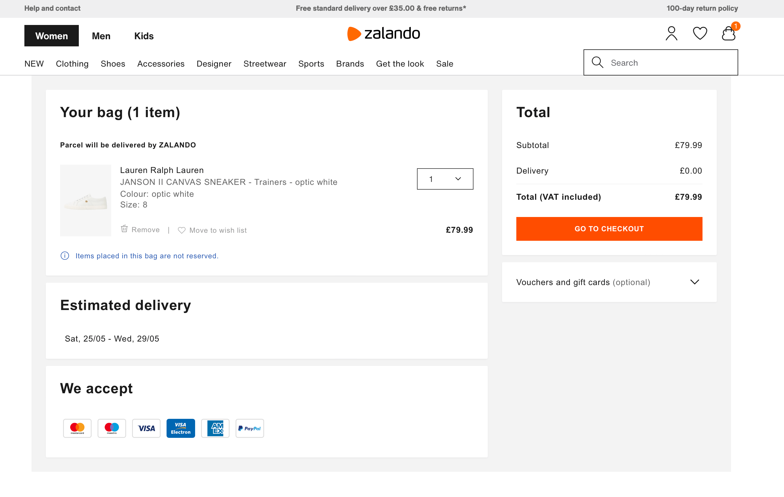
Task: Click Move to wish list link
Action: pos(218,230)
